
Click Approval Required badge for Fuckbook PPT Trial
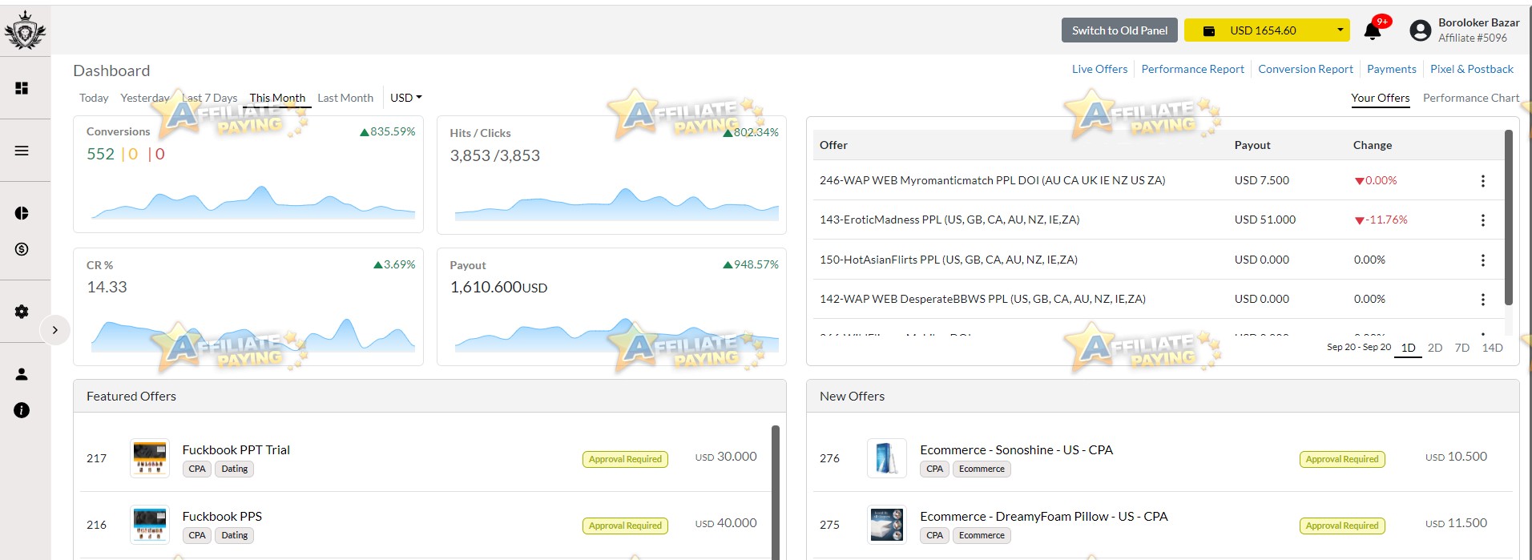625,459
